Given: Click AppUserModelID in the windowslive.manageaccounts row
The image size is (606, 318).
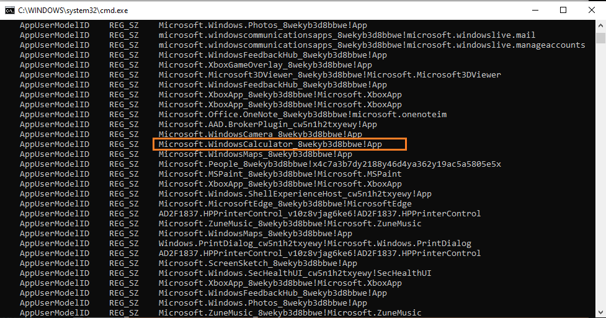Looking at the screenshot, I should click(x=55, y=45).
